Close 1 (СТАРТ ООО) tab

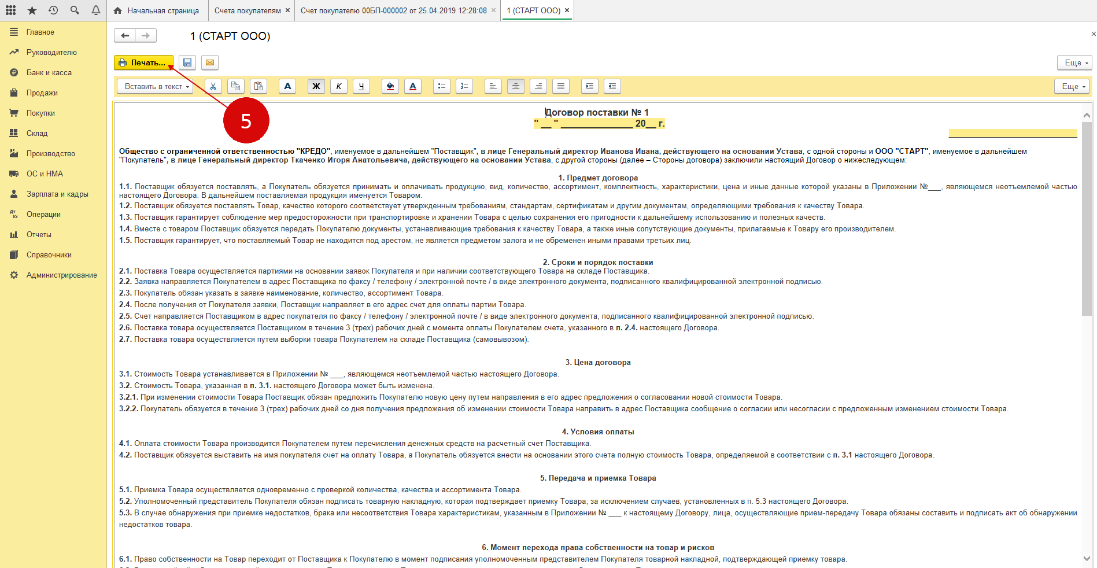[x=567, y=10]
